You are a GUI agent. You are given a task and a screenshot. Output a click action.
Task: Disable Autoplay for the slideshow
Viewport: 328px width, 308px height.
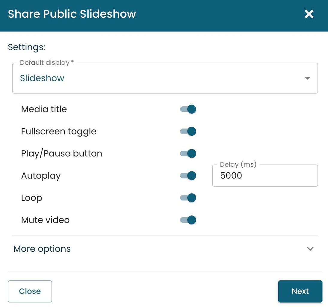(x=188, y=176)
